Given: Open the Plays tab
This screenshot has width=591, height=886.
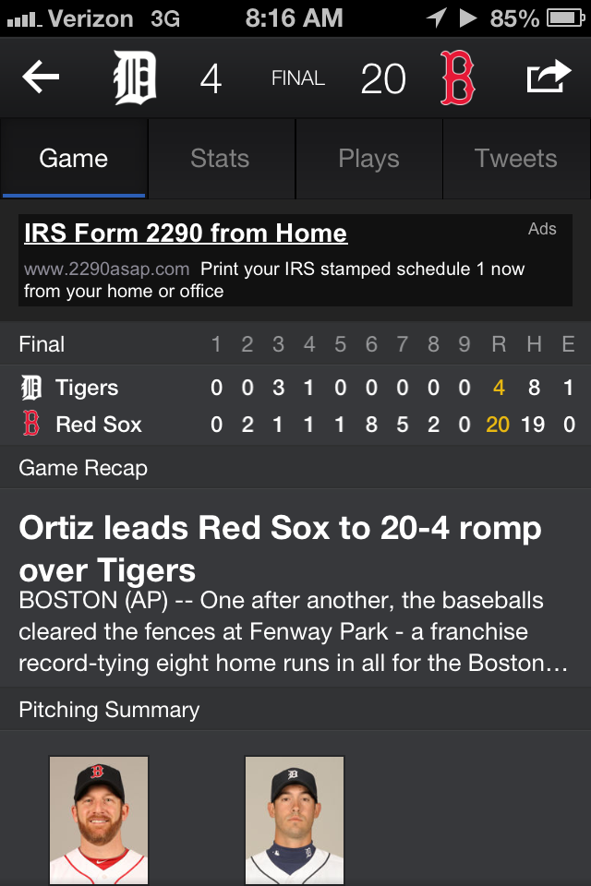Looking at the screenshot, I should click(x=368, y=159).
